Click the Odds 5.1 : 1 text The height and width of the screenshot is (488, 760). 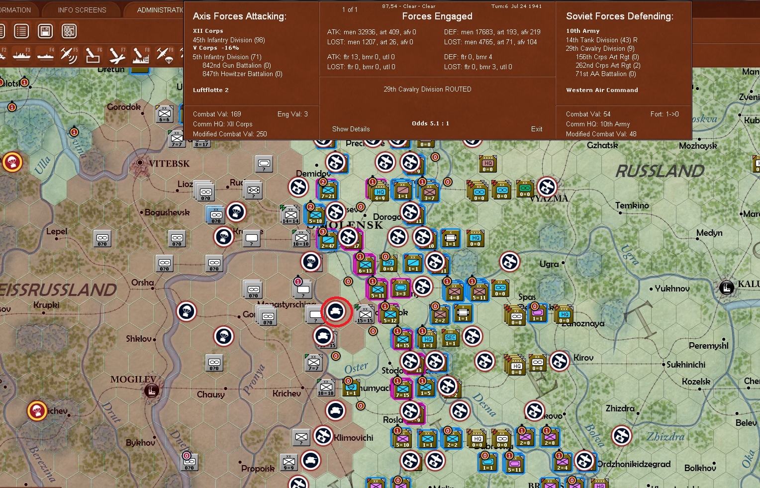[x=430, y=123]
